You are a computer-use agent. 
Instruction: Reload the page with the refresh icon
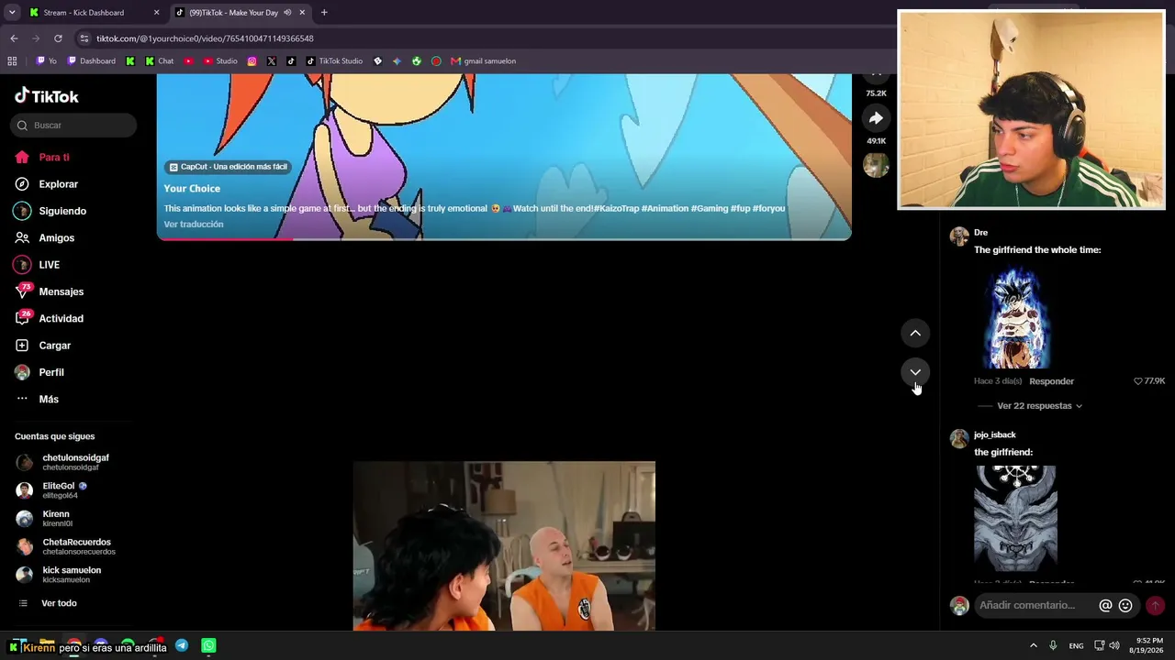tap(58, 38)
